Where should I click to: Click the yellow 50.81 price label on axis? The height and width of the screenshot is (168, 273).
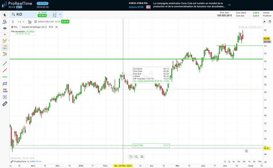tap(267, 148)
